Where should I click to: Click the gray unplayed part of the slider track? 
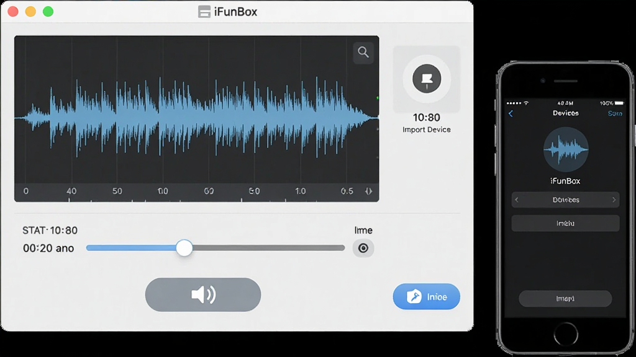[268, 248]
